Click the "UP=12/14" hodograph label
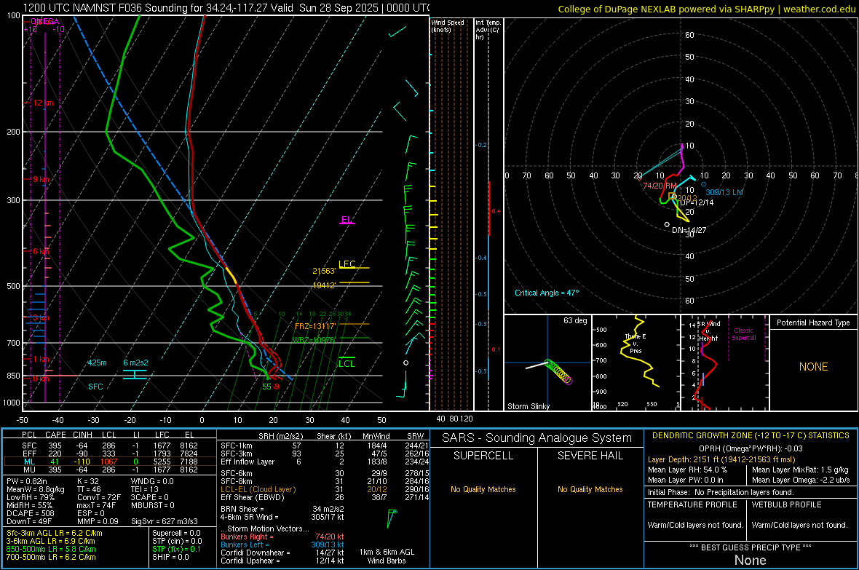This screenshot has width=859, height=570. (x=697, y=202)
